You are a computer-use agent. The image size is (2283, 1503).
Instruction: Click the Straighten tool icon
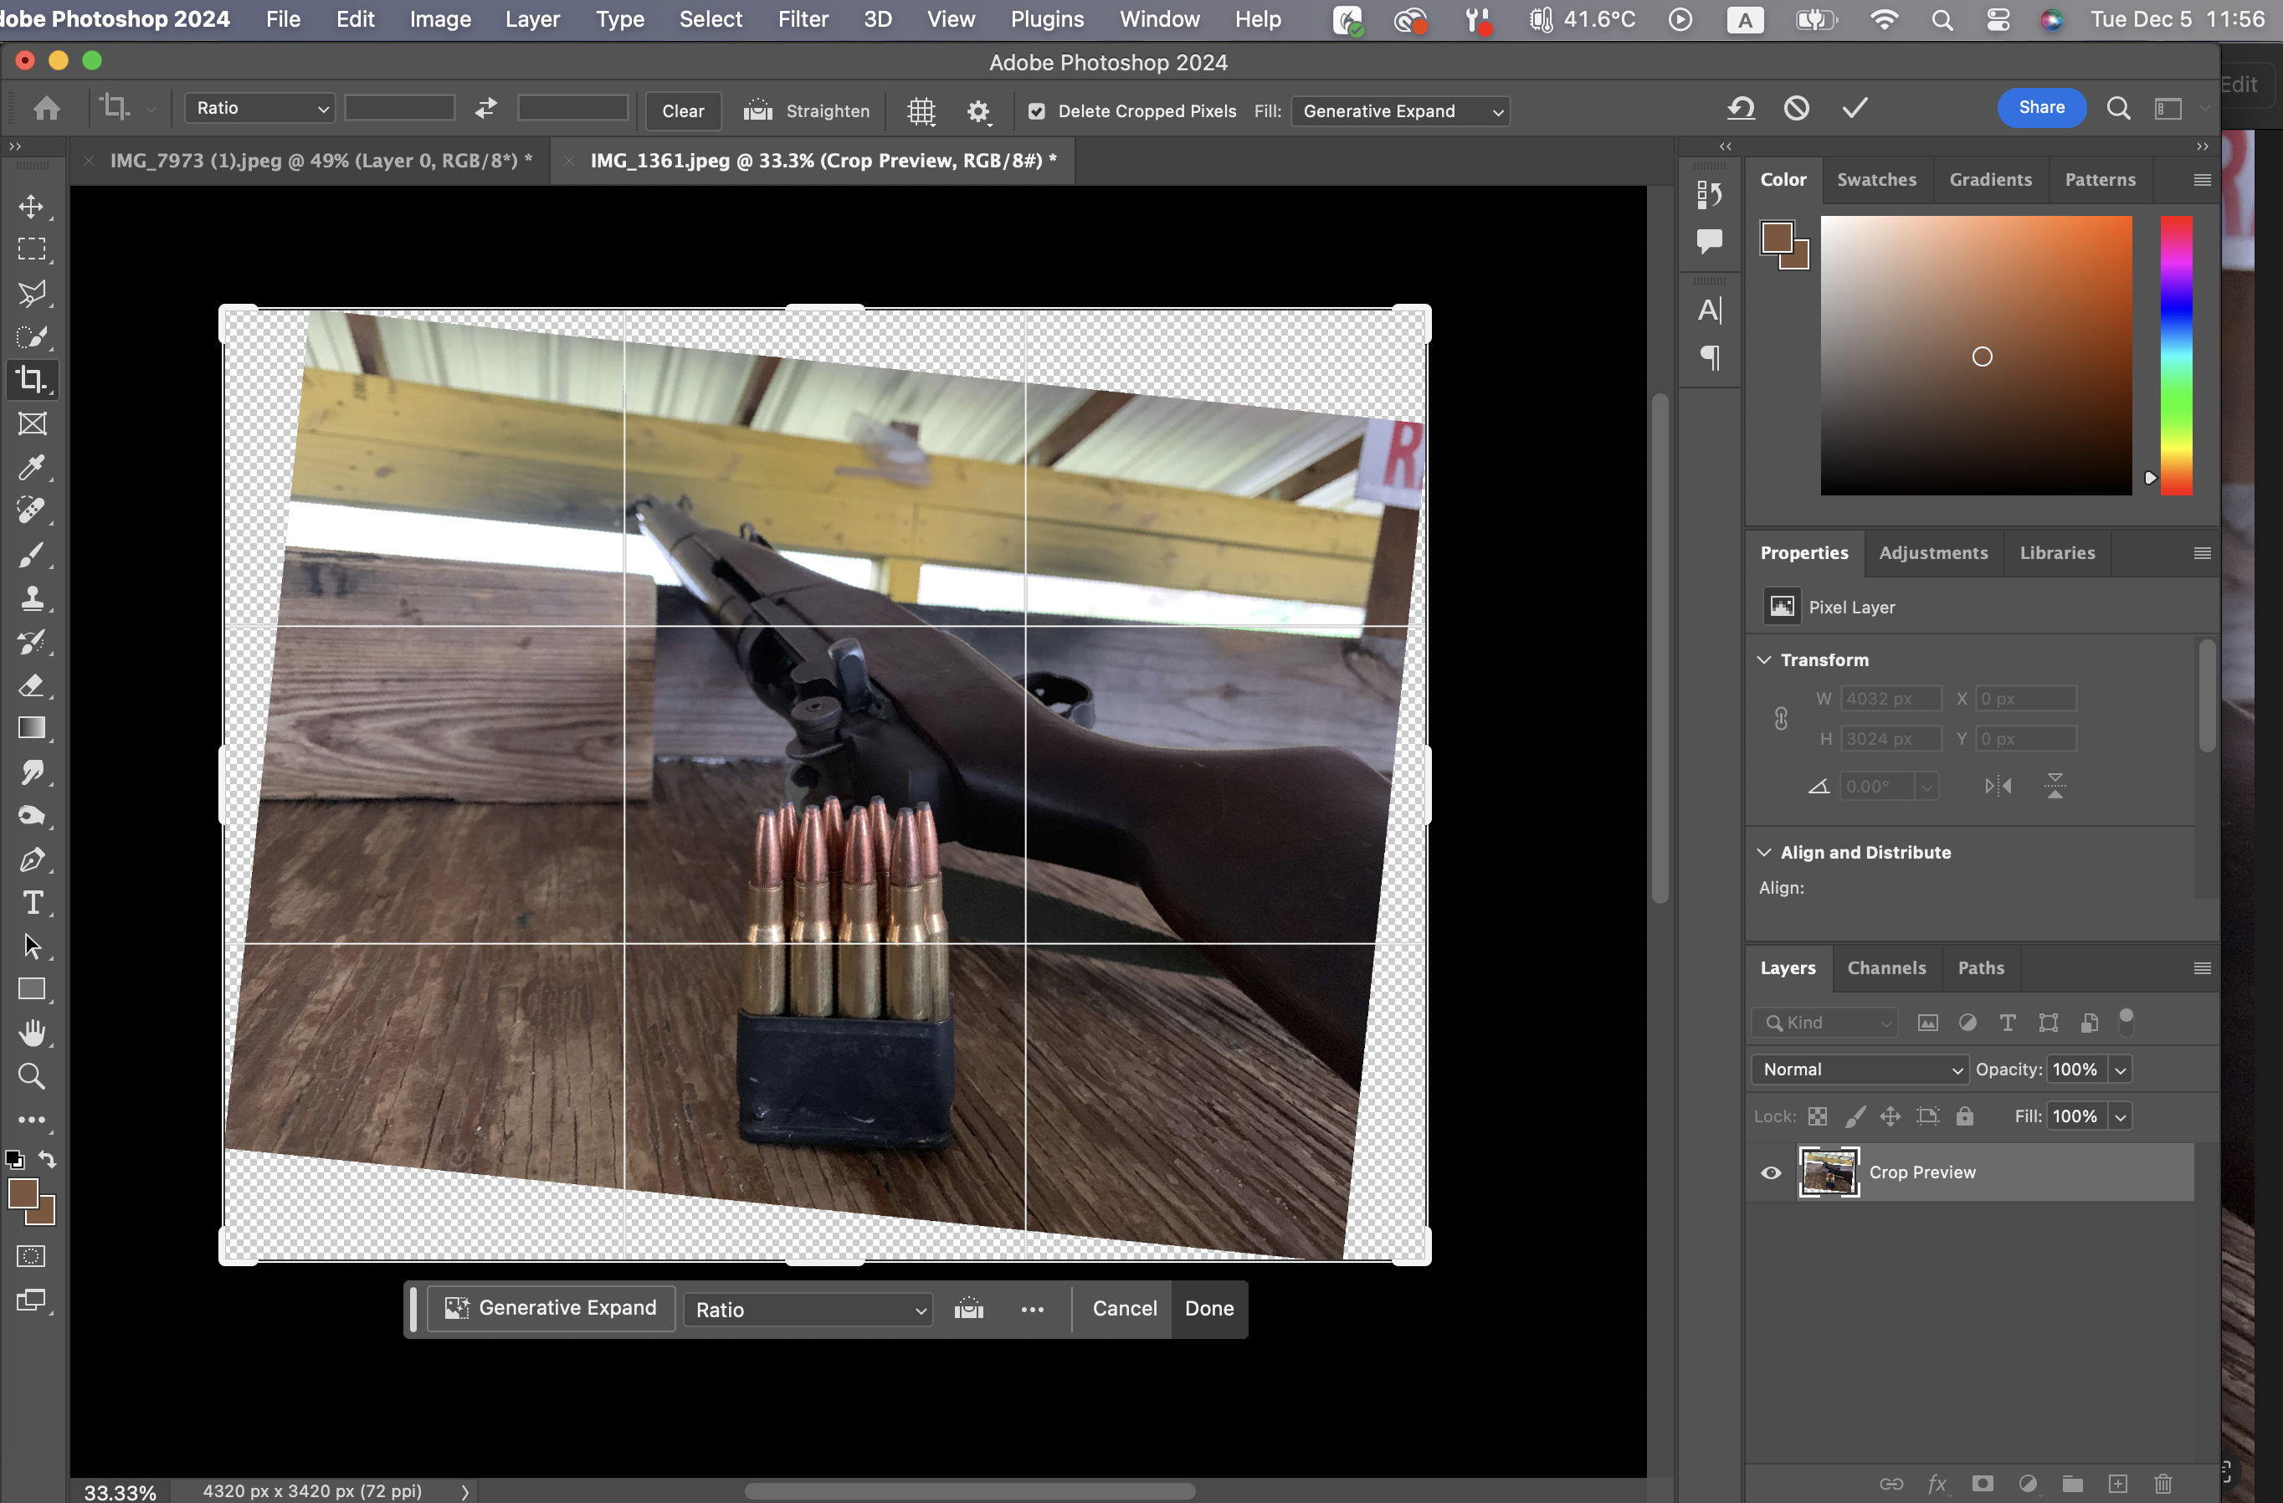coord(758,110)
